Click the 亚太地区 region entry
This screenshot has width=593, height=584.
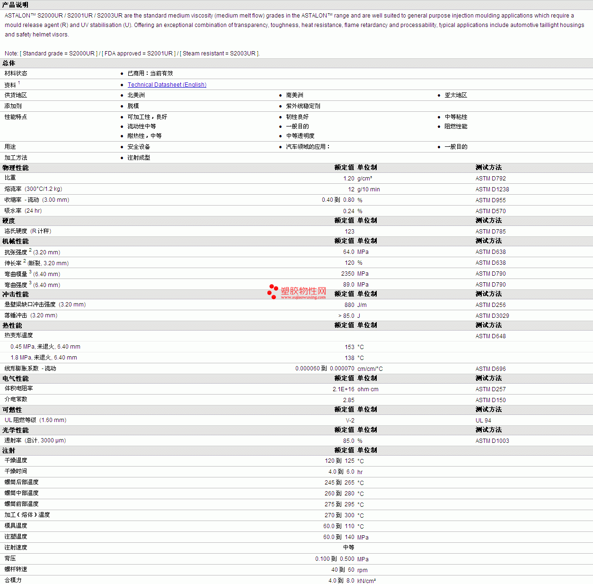(x=456, y=95)
